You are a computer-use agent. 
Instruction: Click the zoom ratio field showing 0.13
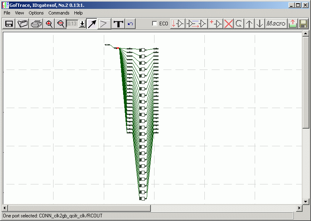tap(72, 24)
